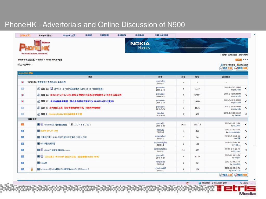
Task: Click 註冊 register link under banner
Action: click(x=230, y=55)
